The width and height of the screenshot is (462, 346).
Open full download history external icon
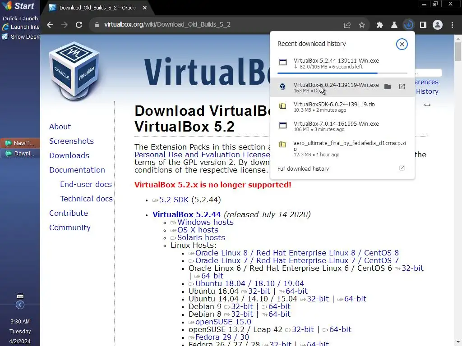(x=402, y=168)
